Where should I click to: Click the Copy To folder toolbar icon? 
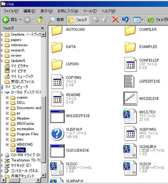(x=105, y=20)
